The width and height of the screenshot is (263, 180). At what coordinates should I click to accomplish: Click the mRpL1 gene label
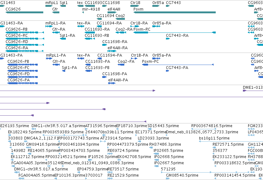tap(52, 3)
